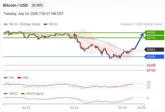Viewport: 165px width, 112px height.
Task: Click the MACD zero level label
Action: (148, 98)
